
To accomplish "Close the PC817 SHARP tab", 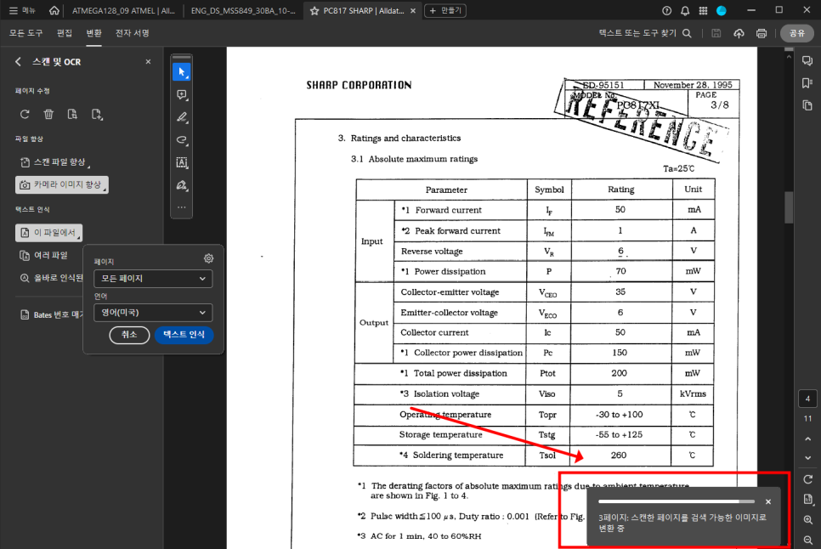I will pyautogui.click(x=413, y=10).
